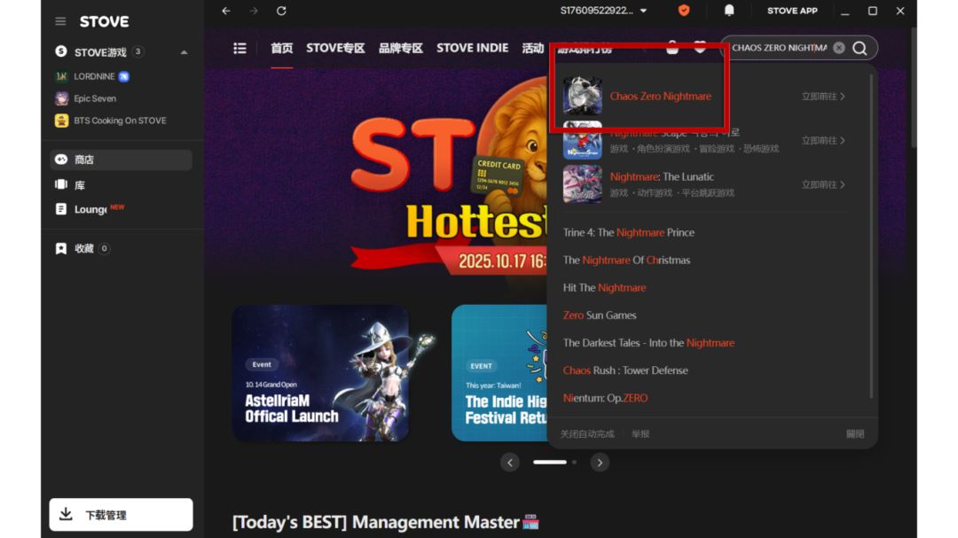The image size is (958, 538).
Task: Click the active banner pagination bar
Action: click(550, 463)
